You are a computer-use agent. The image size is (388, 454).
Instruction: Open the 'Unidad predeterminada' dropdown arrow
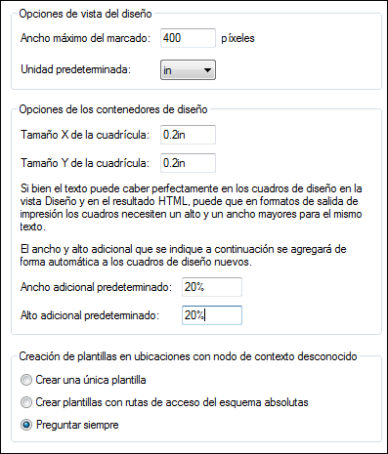(x=207, y=70)
